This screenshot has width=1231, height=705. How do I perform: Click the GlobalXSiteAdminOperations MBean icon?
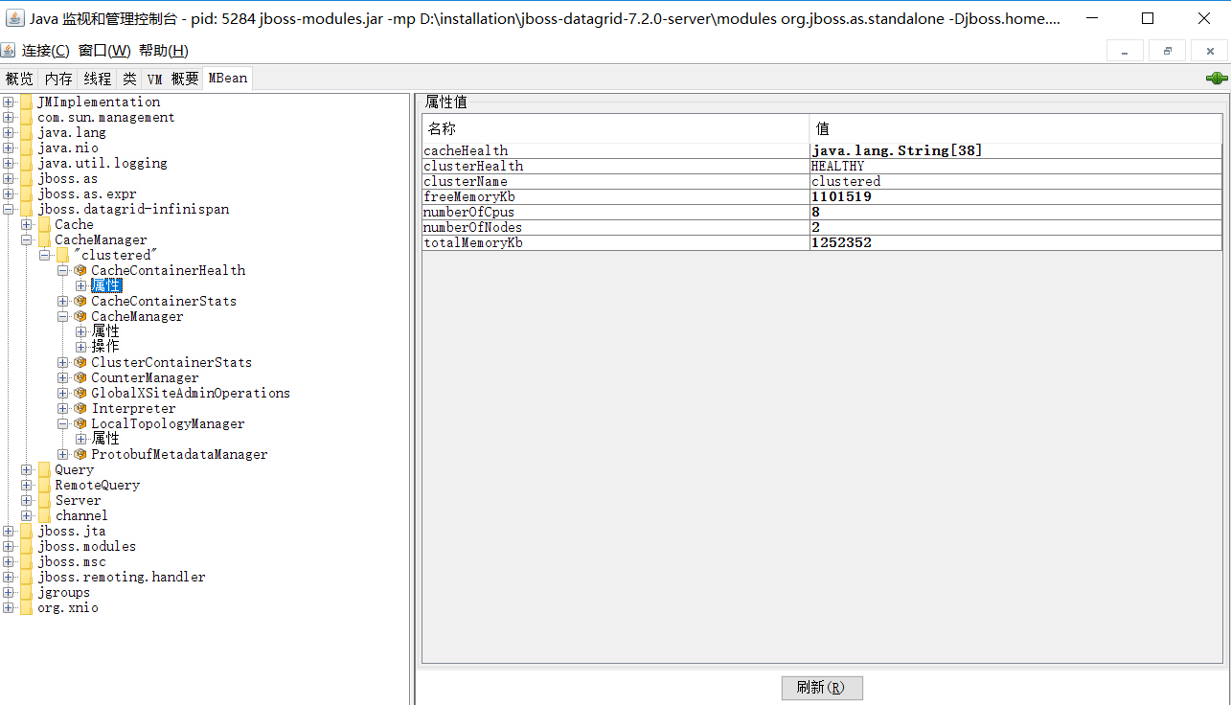coord(80,394)
